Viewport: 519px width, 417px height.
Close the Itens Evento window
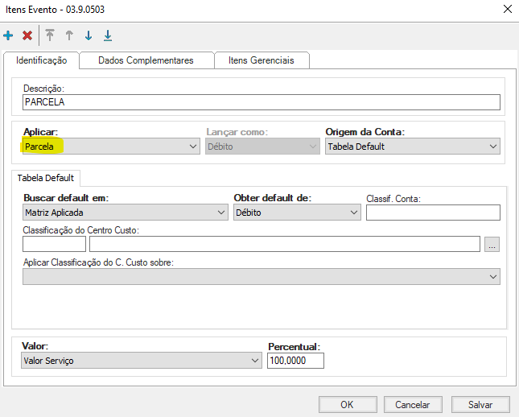tap(508, 9)
